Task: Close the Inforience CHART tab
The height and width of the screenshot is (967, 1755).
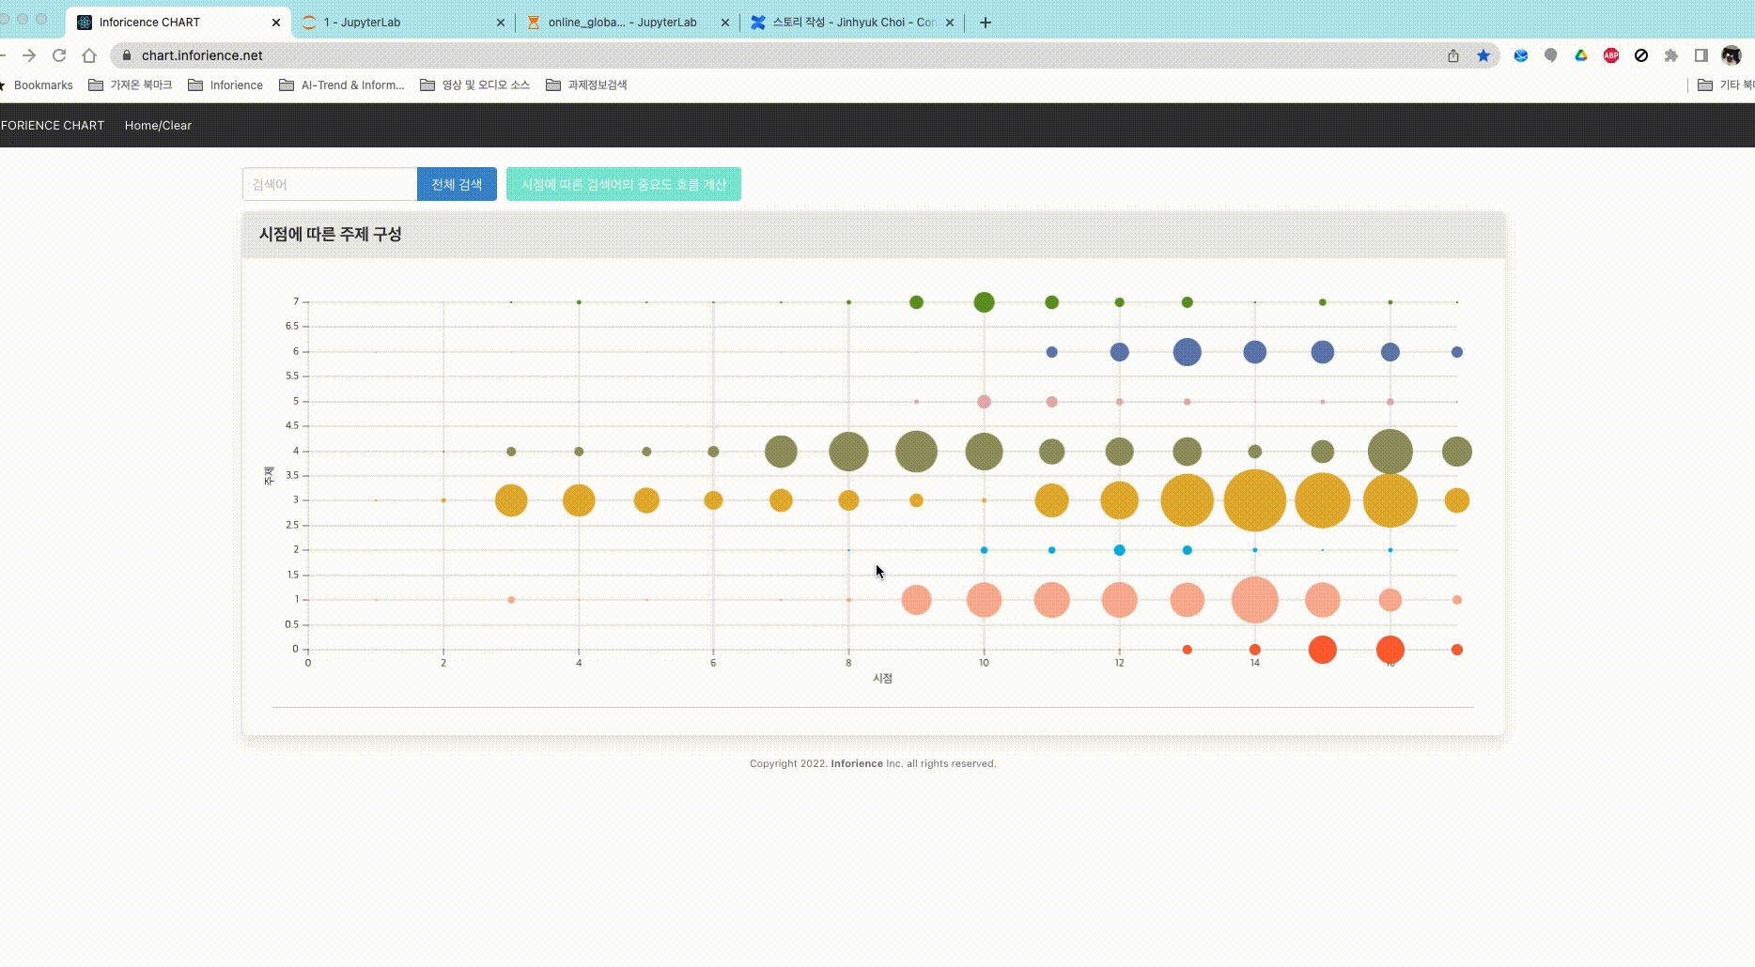Action: click(276, 23)
